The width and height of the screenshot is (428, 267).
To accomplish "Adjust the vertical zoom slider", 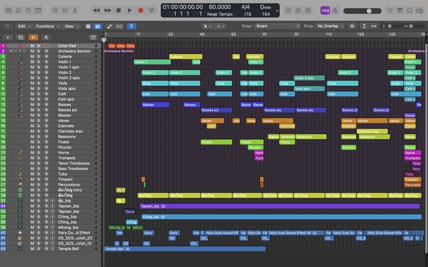I will click(x=392, y=26).
